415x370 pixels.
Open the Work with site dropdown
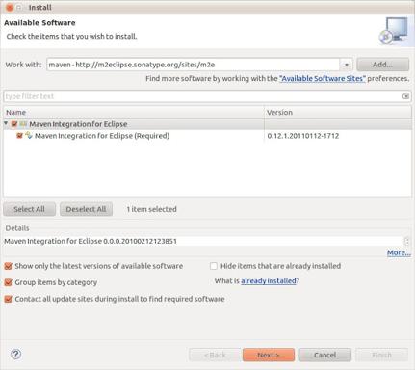click(347, 65)
